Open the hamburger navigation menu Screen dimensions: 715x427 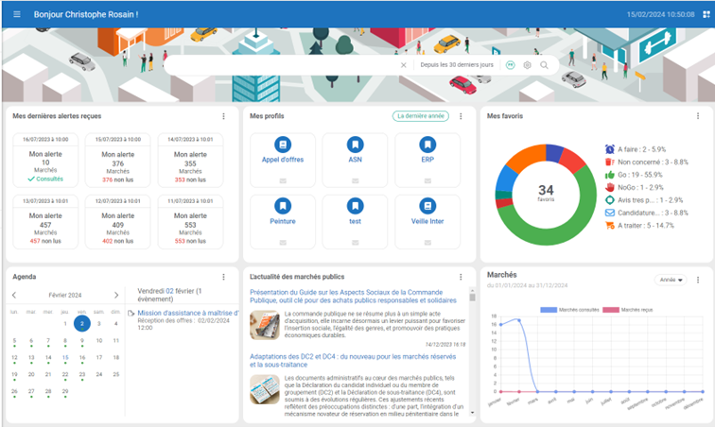[x=16, y=15]
